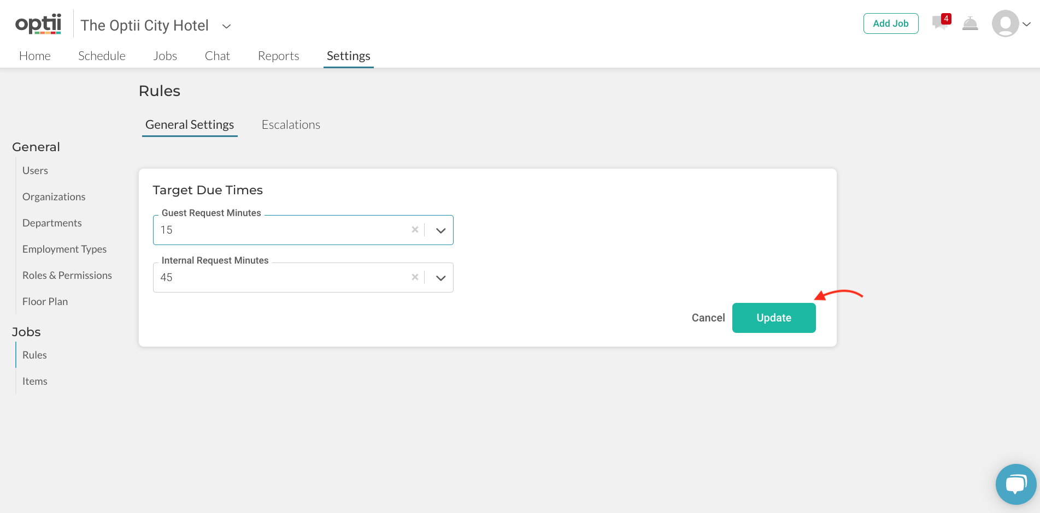Open the chat messages icon with badge
Screen dimensions: 1040x513
(941, 22)
